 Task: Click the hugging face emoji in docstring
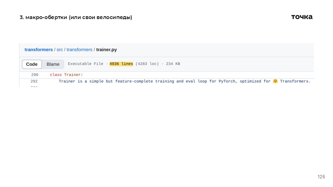(x=275, y=81)
